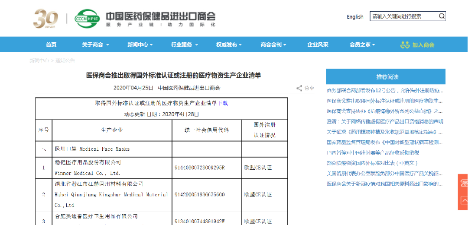Open the 企业风采 navigation item
468x225 pixels.
pos(318,44)
